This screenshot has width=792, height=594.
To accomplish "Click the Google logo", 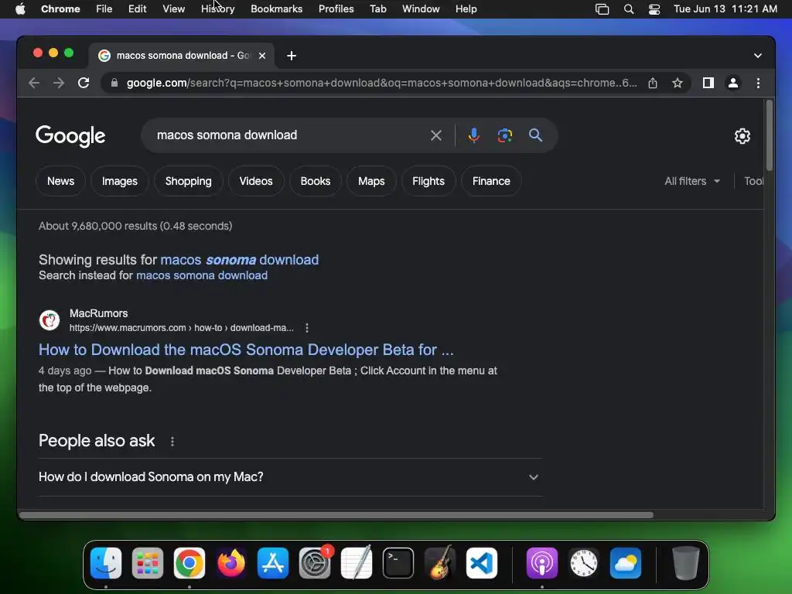I will click(70, 136).
